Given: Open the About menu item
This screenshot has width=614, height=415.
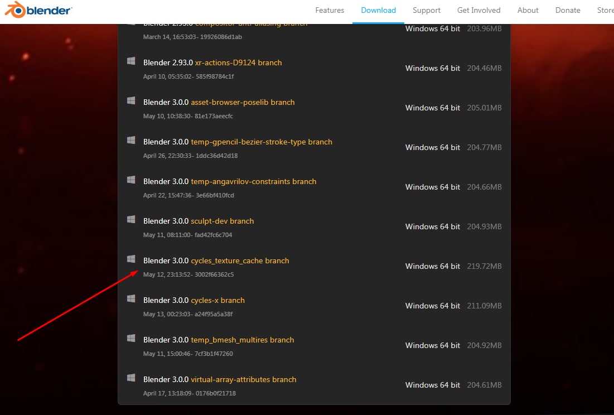Looking at the screenshot, I should (528, 10).
